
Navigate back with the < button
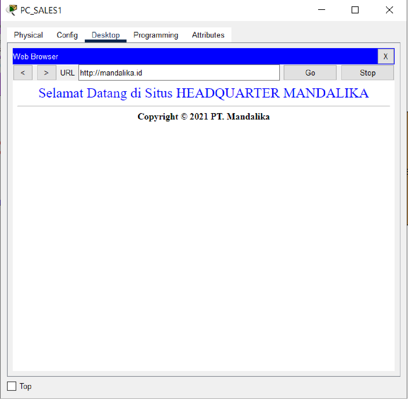23,72
